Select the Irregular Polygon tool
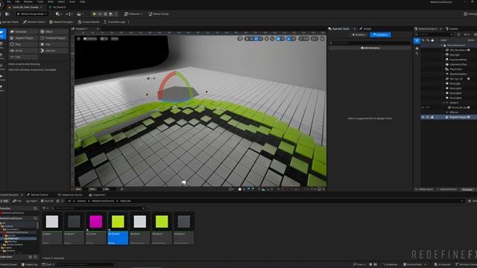This screenshot has height=268, width=477. coord(54,38)
